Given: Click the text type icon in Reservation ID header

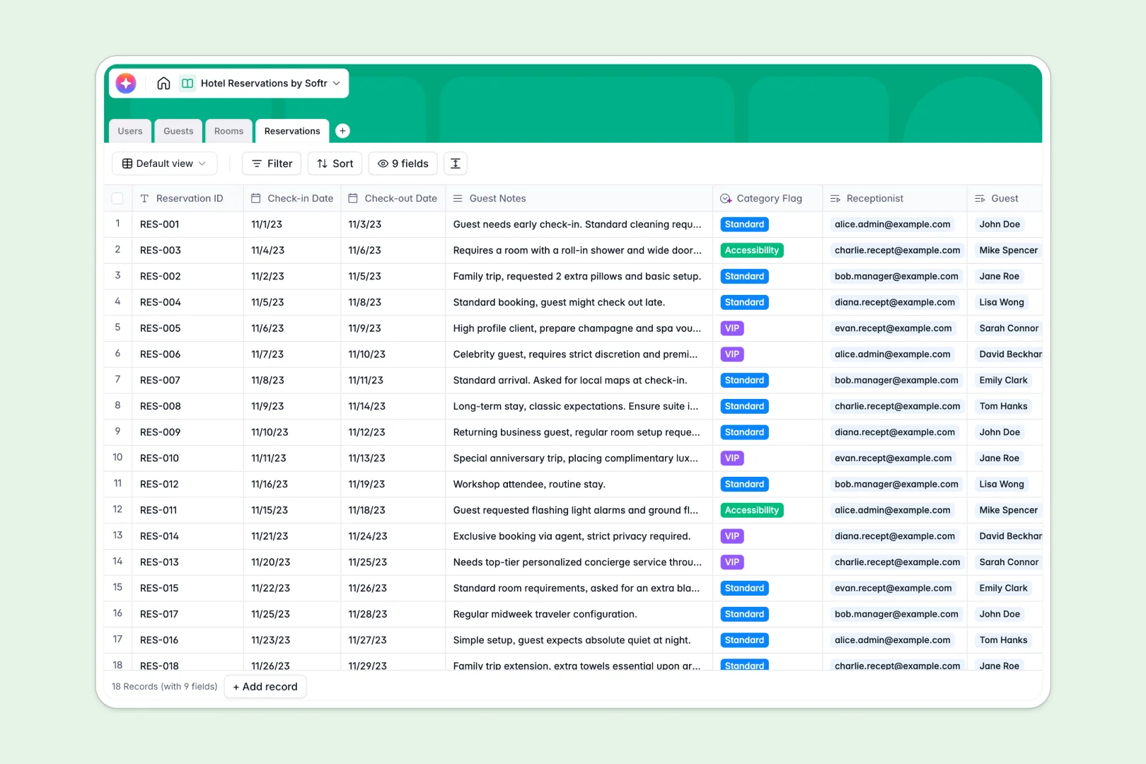Looking at the screenshot, I should point(144,199).
